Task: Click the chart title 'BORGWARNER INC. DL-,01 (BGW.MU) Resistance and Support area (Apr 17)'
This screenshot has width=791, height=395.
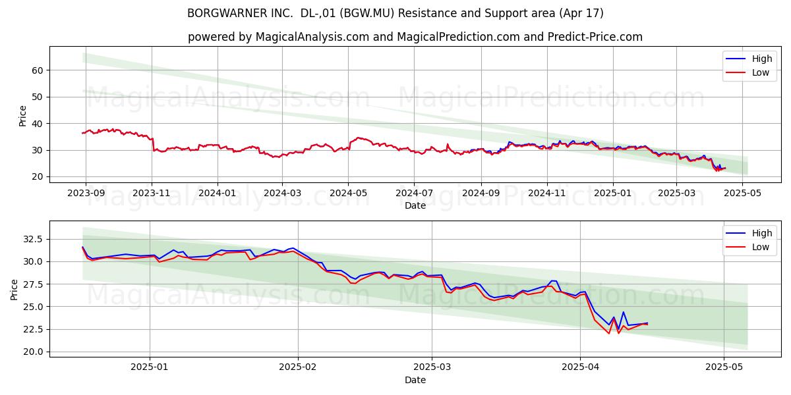Action: click(395, 13)
